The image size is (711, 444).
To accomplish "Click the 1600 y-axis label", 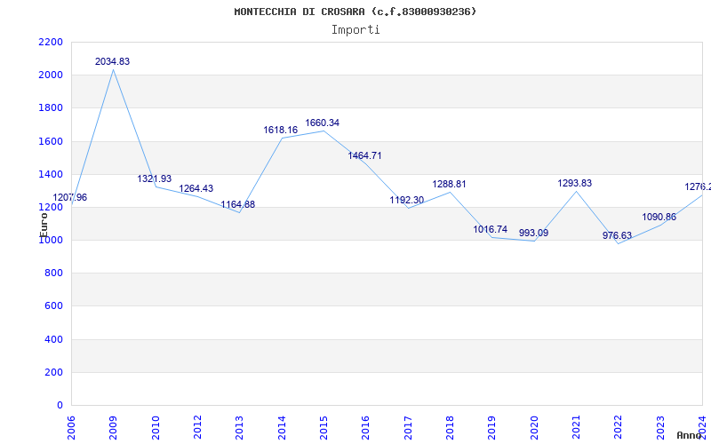I will point(51,141).
